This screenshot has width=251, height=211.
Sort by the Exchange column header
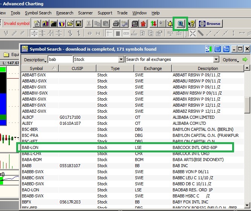pyautogui.click(x=153, y=68)
